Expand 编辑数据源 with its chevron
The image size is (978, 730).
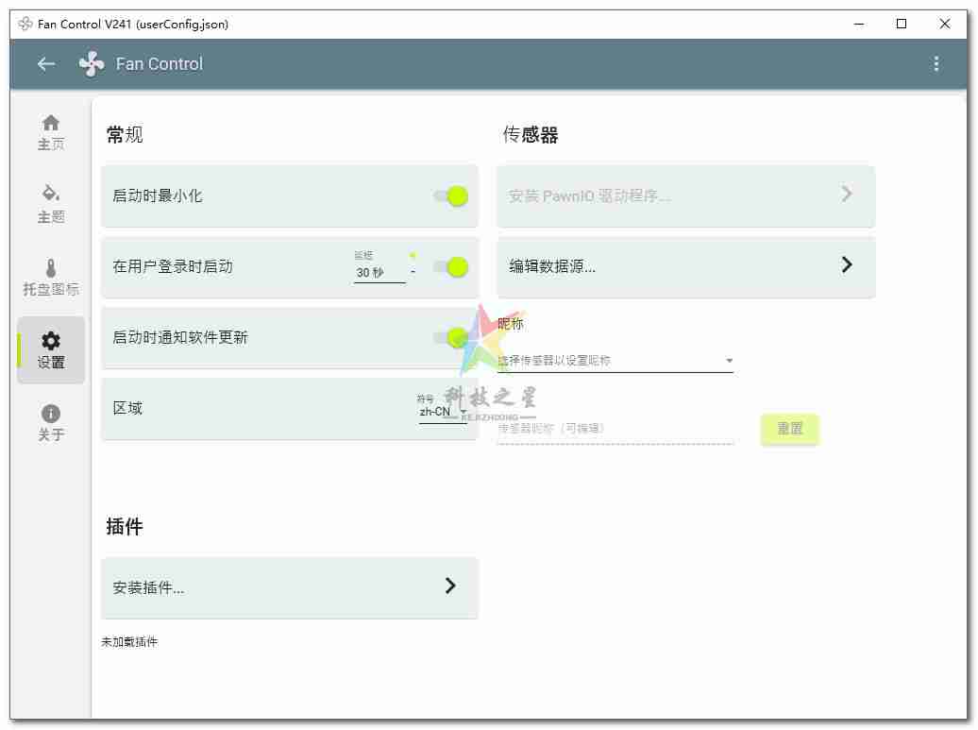click(x=847, y=266)
